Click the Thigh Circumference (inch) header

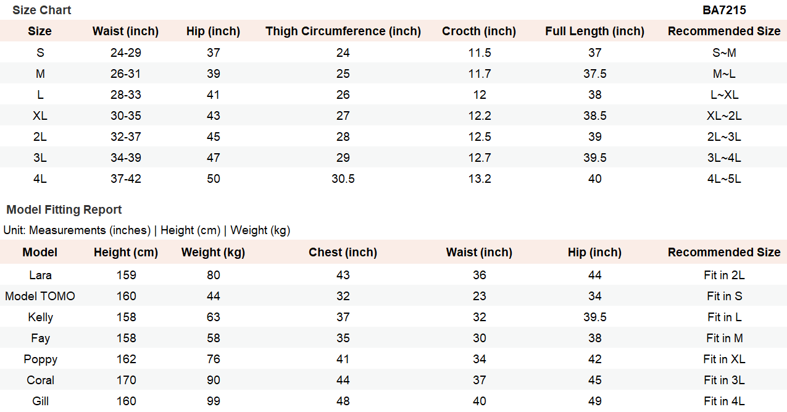[343, 31]
